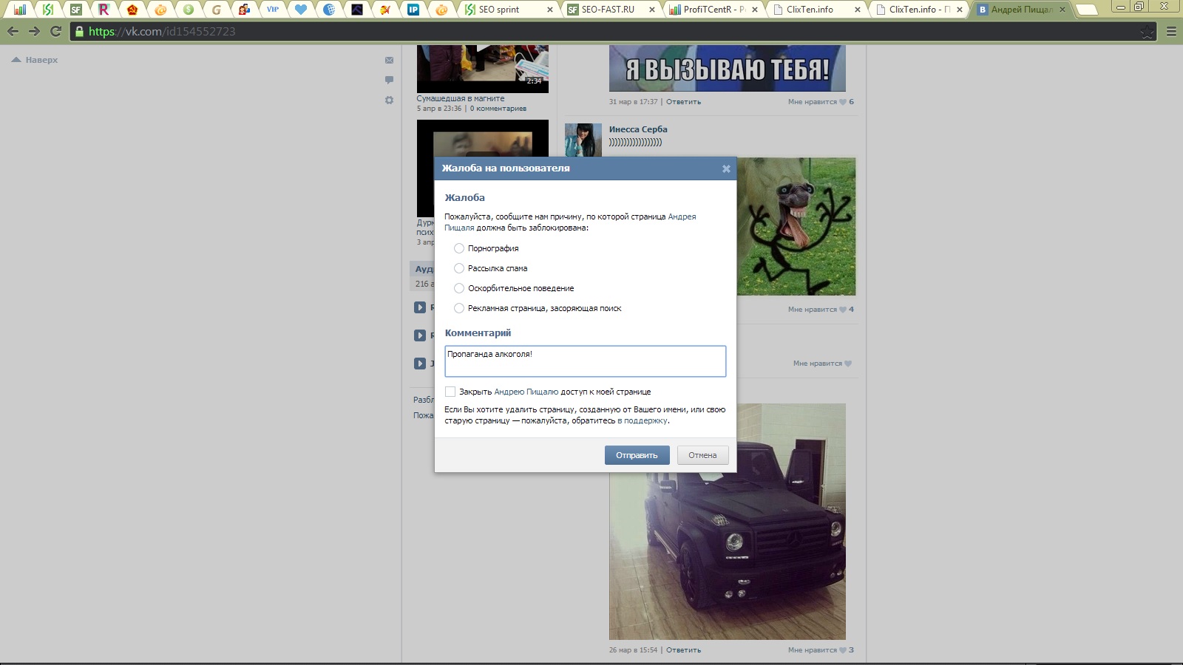Close the complaint dialog with the X
This screenshot has width=1183, height=665.
pos(726,168)
